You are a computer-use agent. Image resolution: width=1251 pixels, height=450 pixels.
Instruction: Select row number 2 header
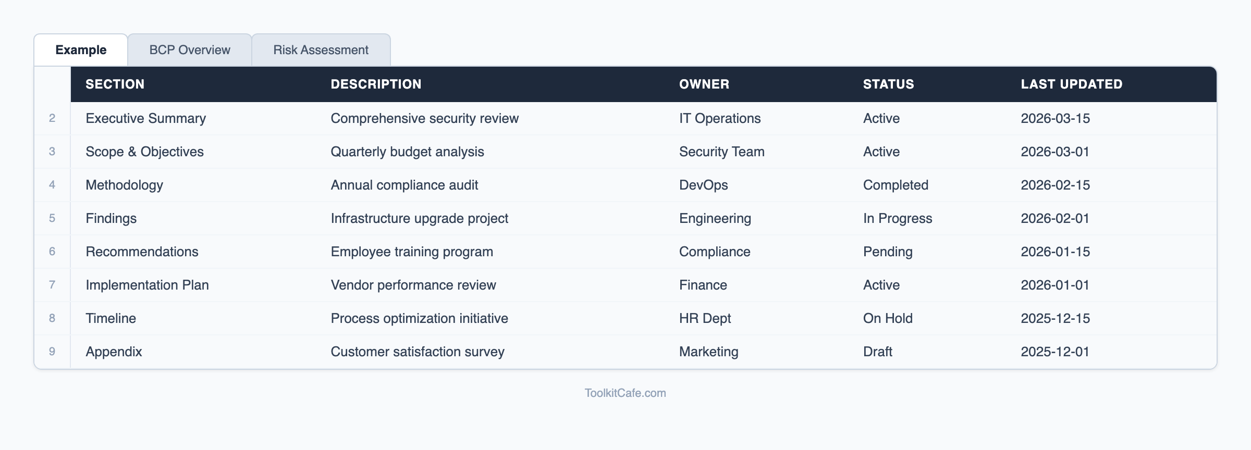52,118
